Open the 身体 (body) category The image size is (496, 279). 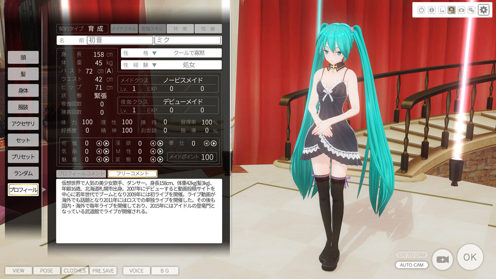(x=23, y=91)
